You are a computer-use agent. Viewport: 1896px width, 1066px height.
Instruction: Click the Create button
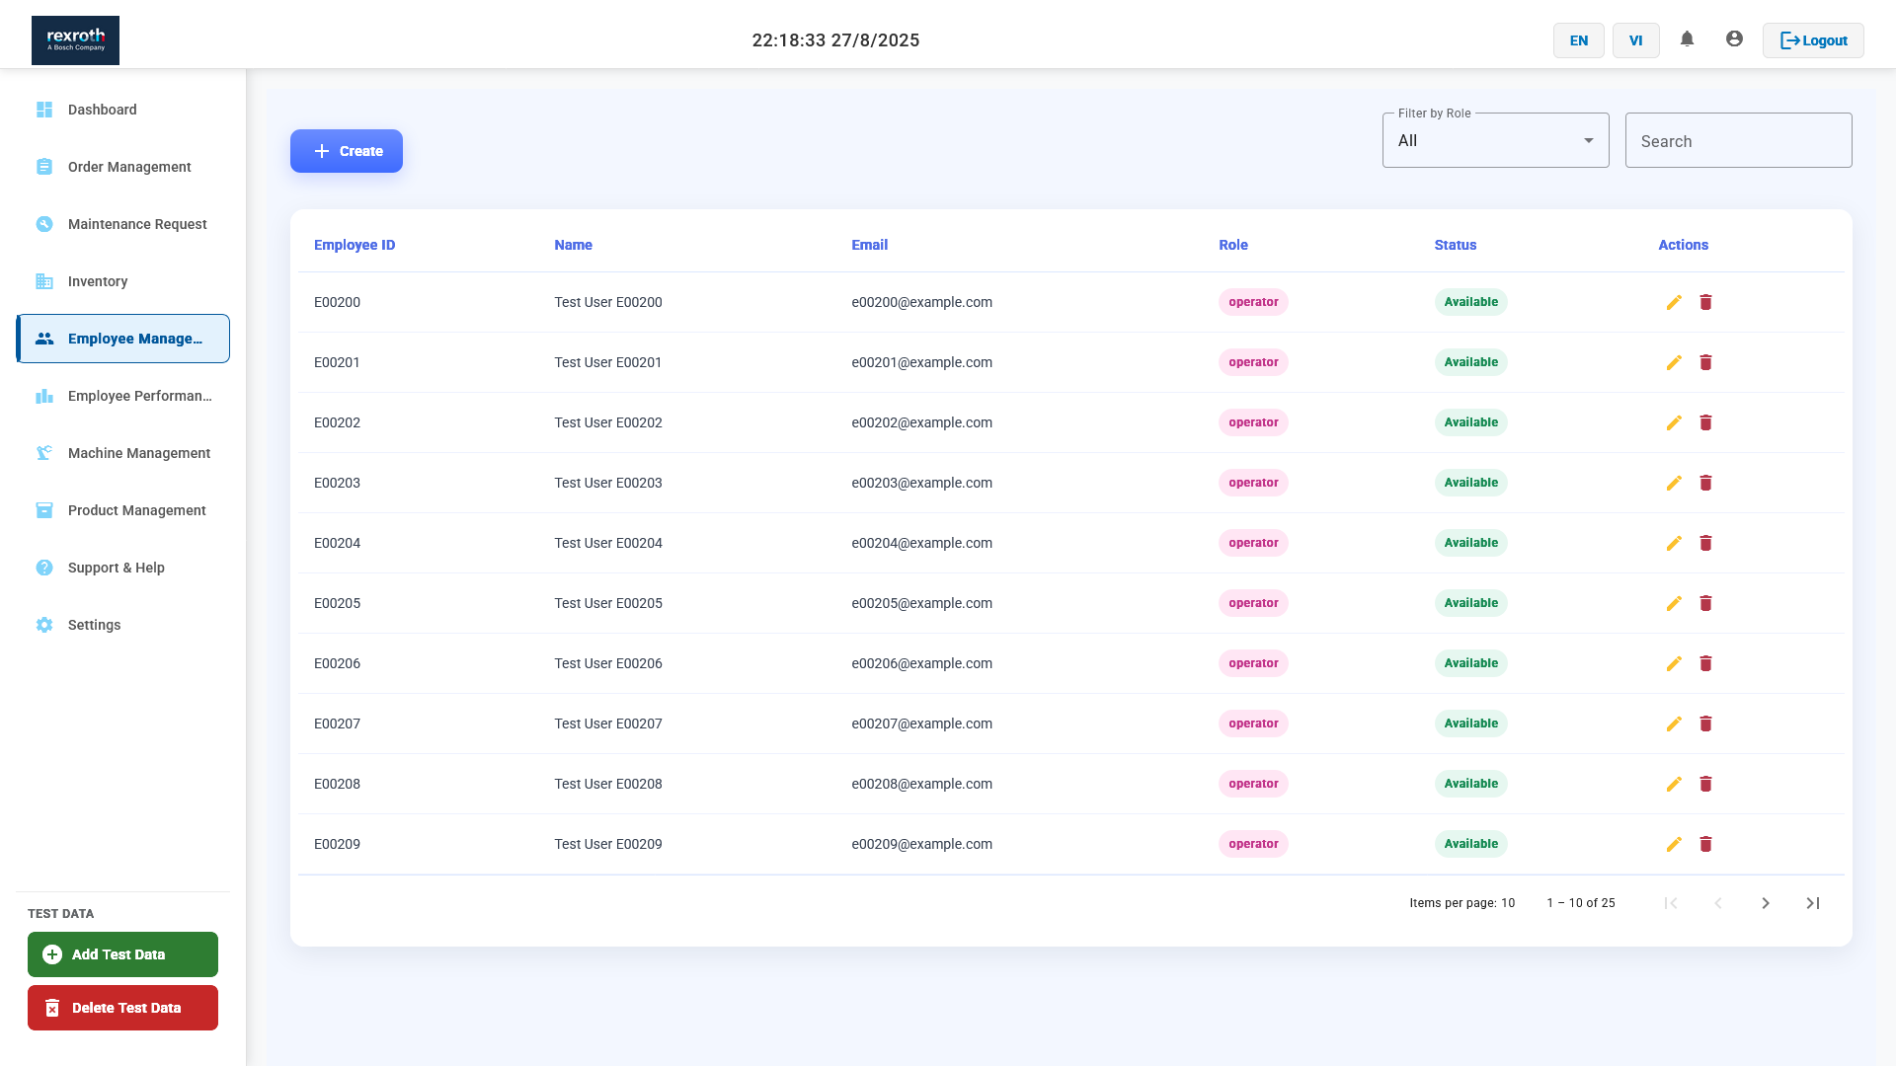pyautogui.click(x=347, y=151)
